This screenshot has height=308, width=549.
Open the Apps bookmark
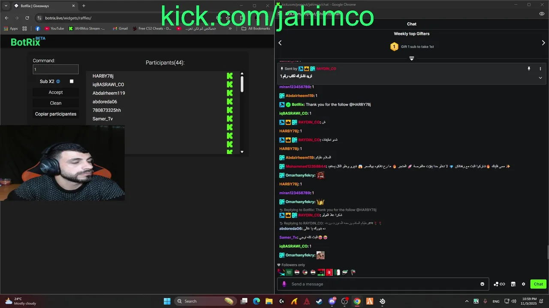11,29
